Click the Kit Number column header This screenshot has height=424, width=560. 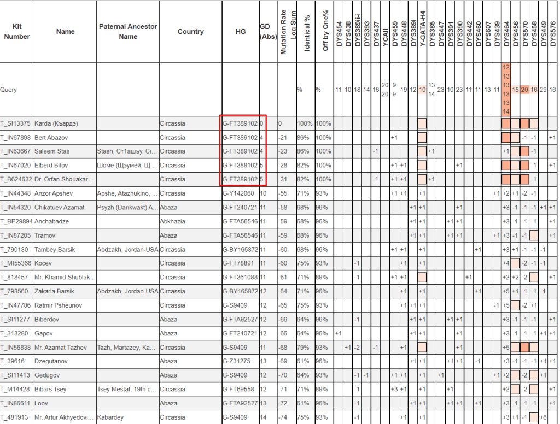pyautogui.click(x=16, y=32)
